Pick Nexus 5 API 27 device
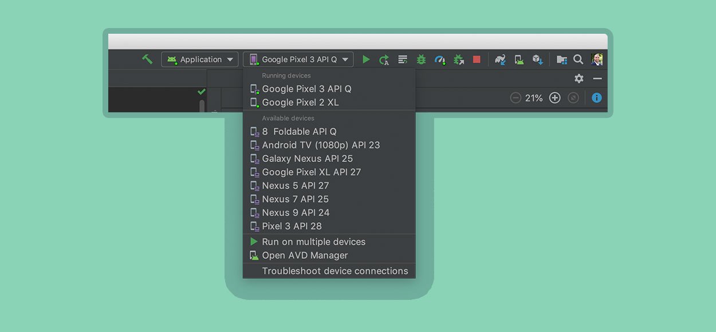Screen dimensions: 716x332 (329, 185)
